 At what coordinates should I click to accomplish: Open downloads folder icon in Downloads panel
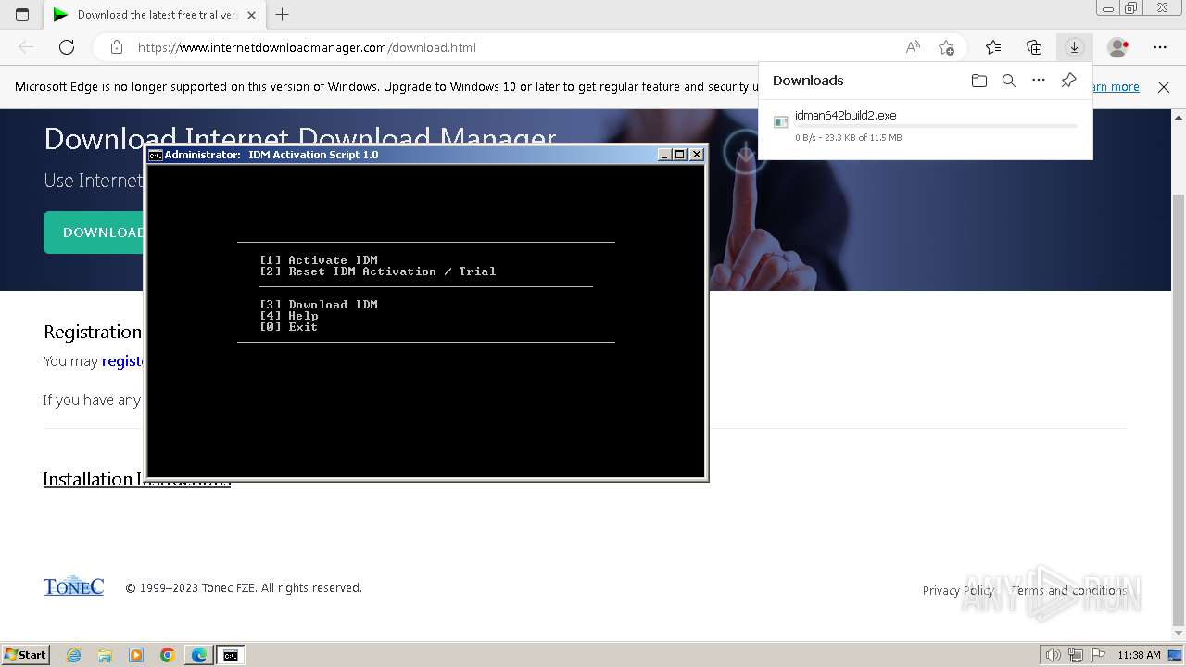(979, 81)
